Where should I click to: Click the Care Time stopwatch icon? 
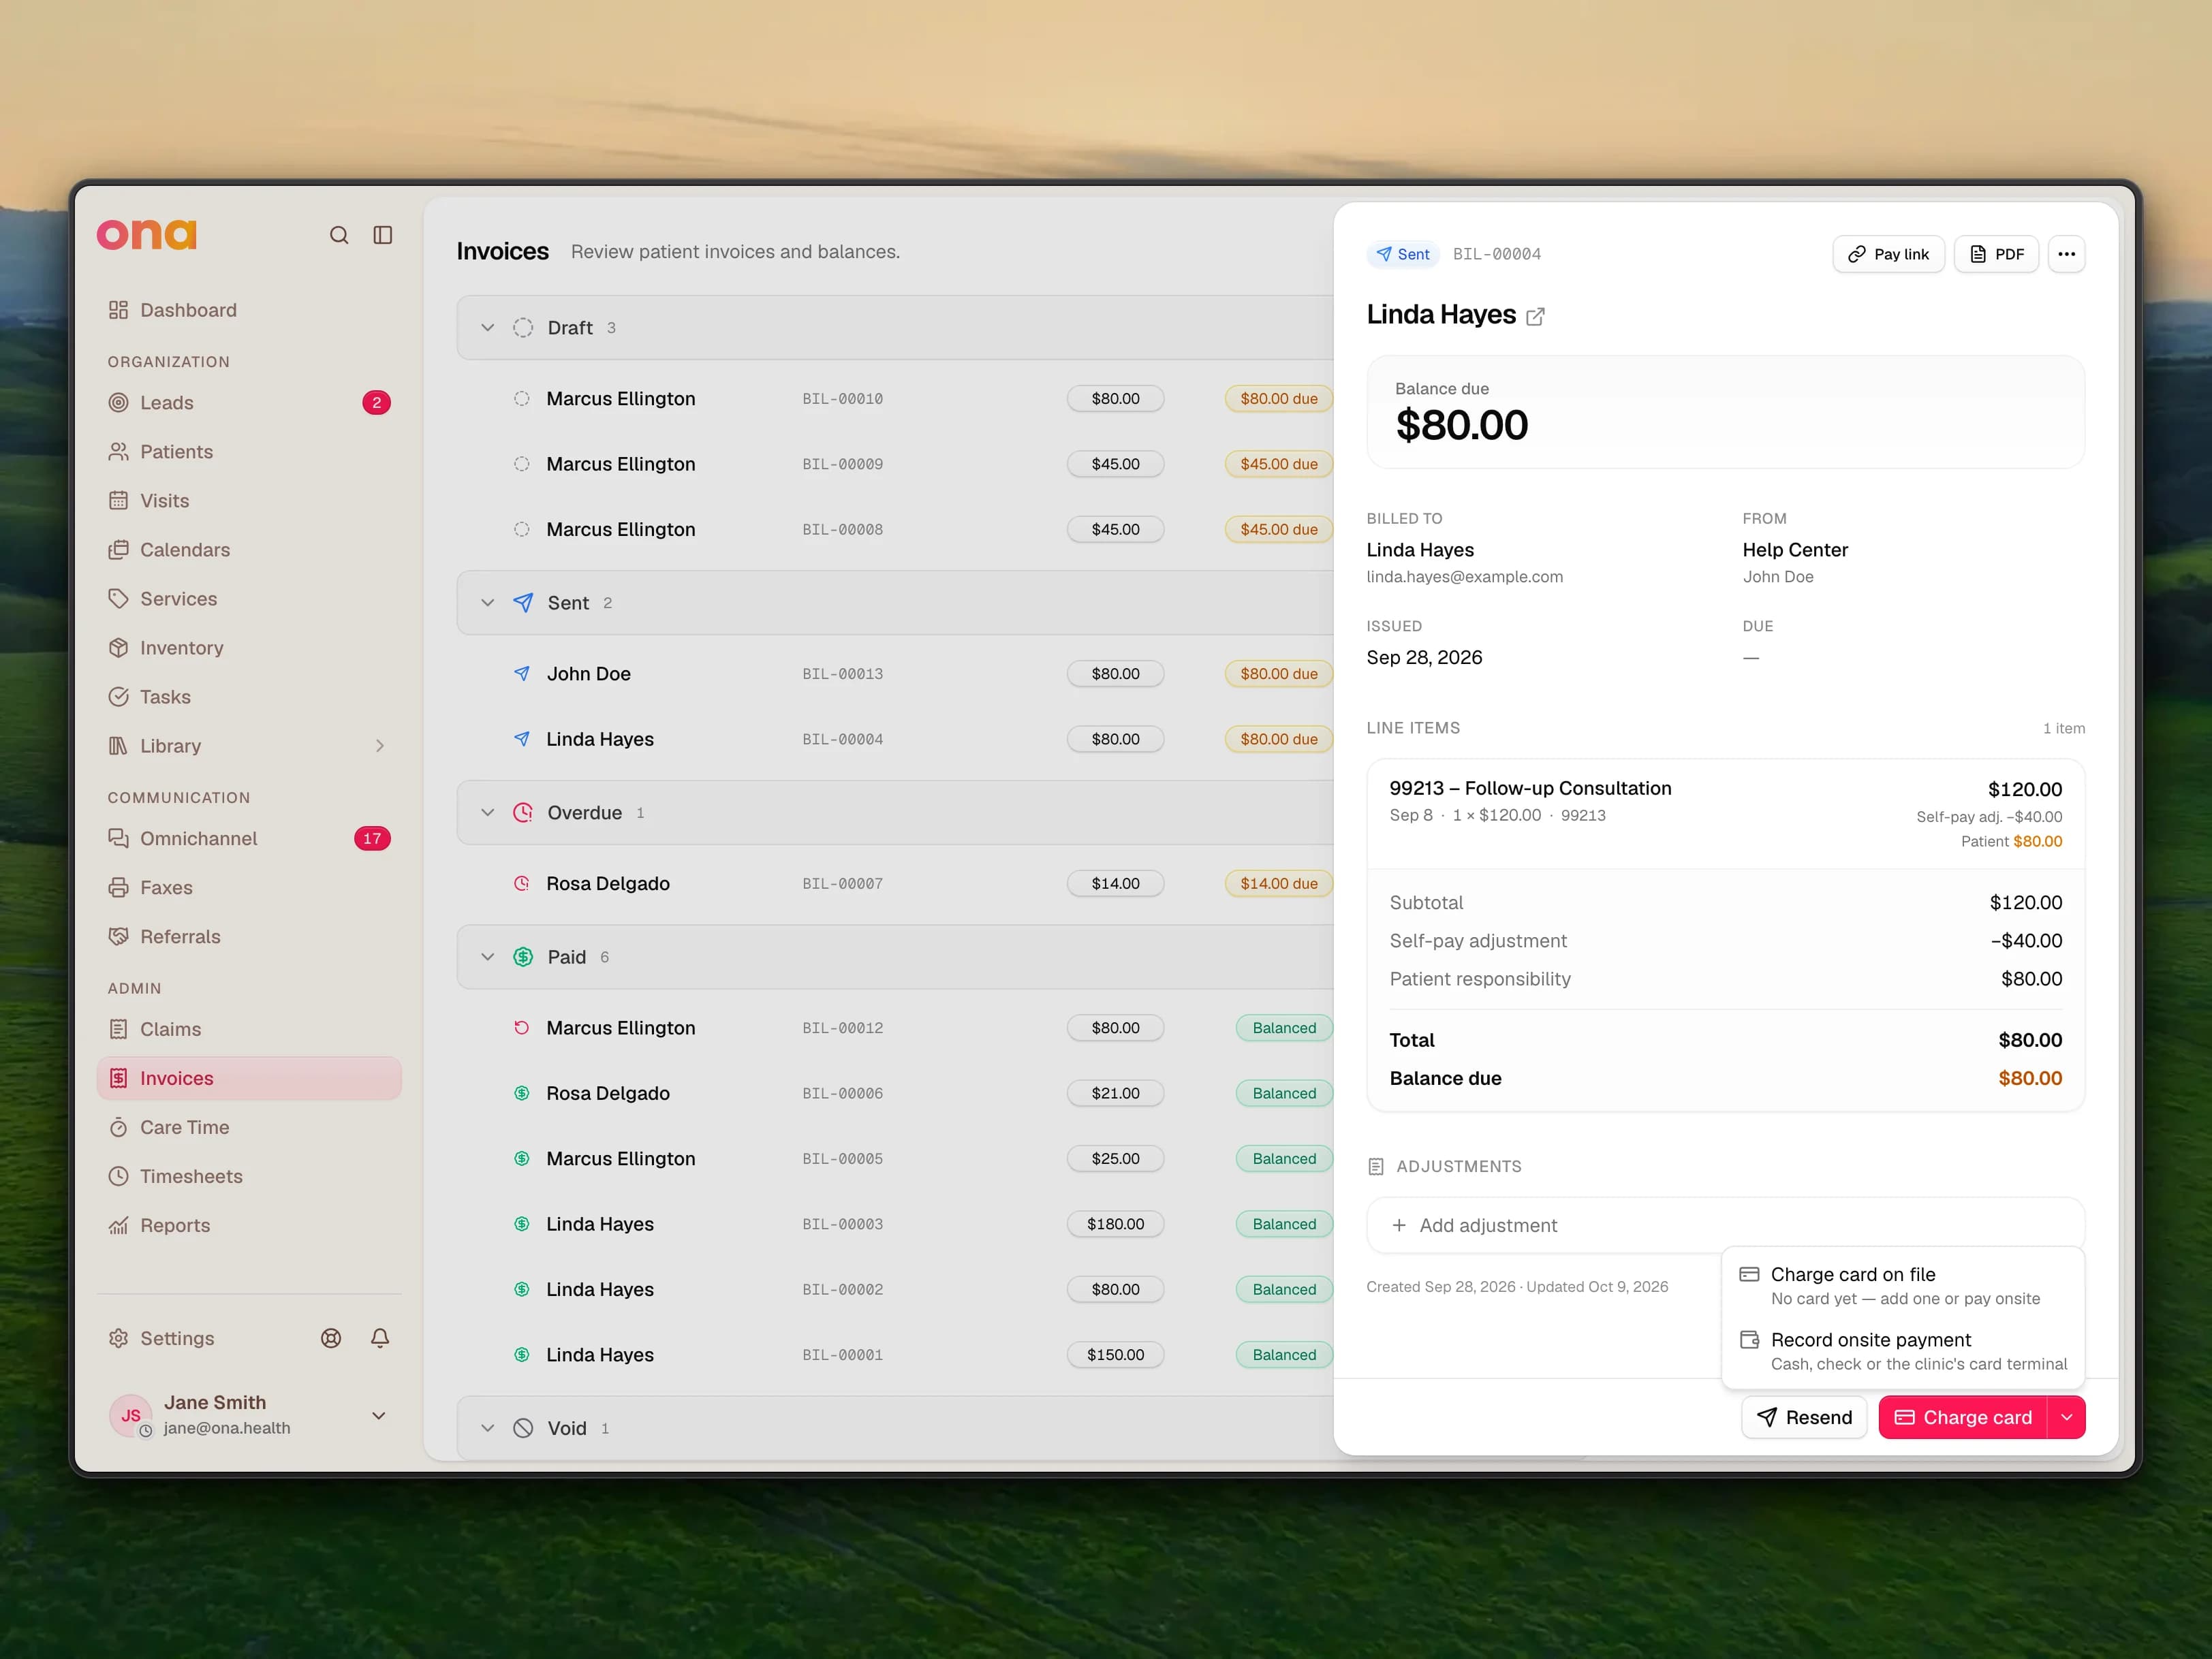118,1127
